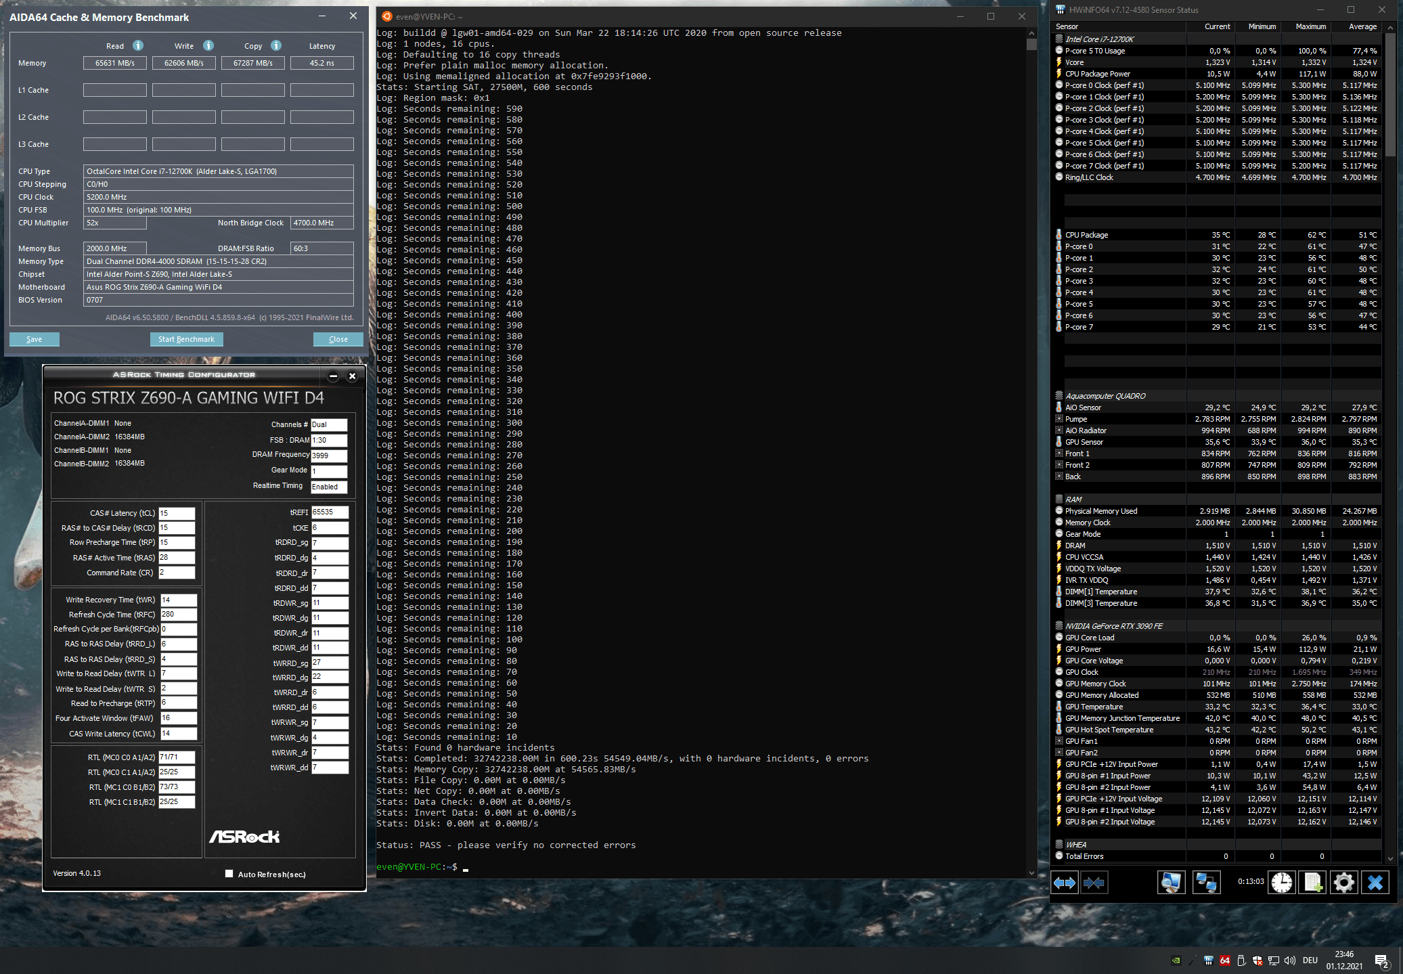Open HWiNFO system summary monitor-magnifier icon

coord(1171,883)
